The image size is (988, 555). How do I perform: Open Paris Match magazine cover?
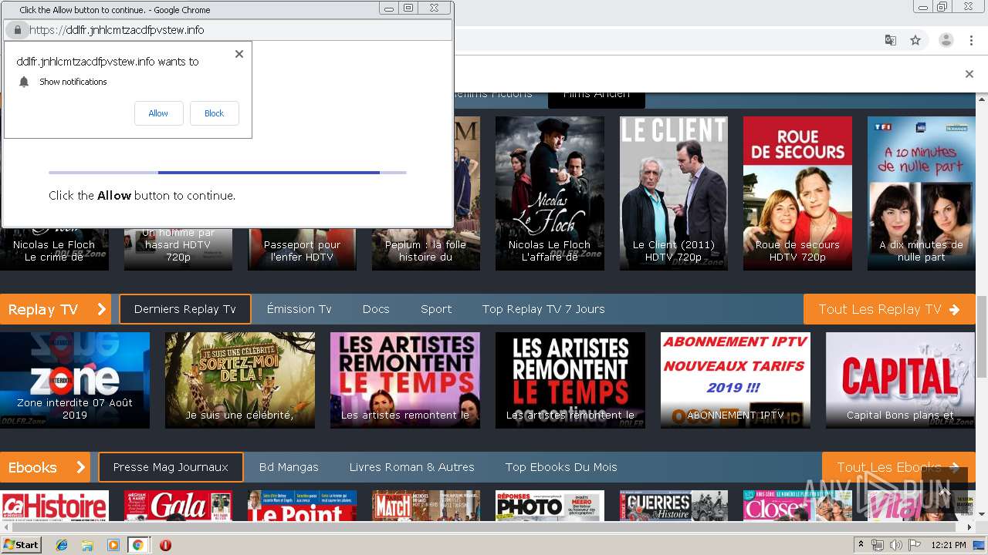coord(426,506)
